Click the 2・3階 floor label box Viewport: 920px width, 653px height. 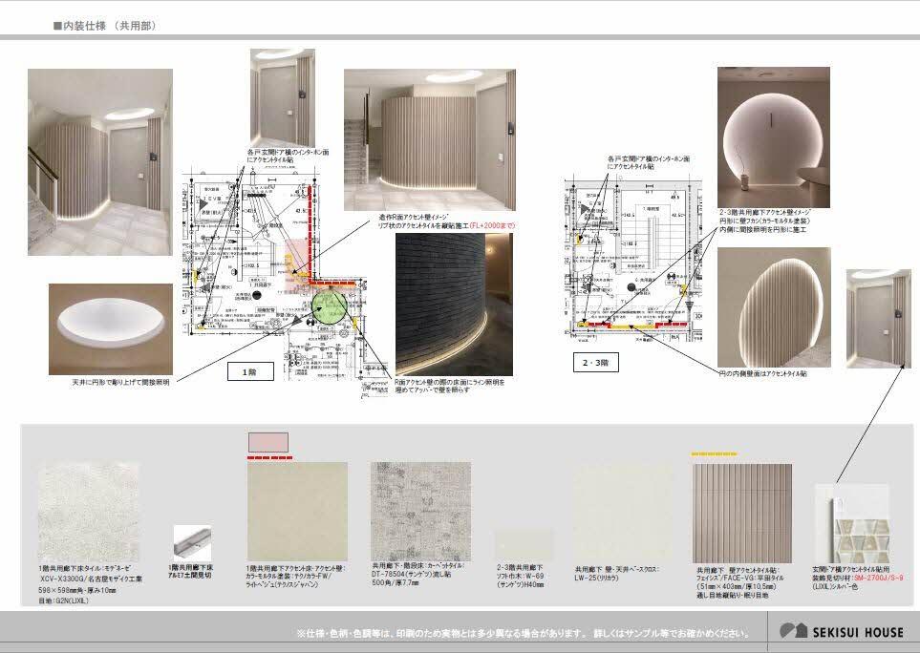597,363
